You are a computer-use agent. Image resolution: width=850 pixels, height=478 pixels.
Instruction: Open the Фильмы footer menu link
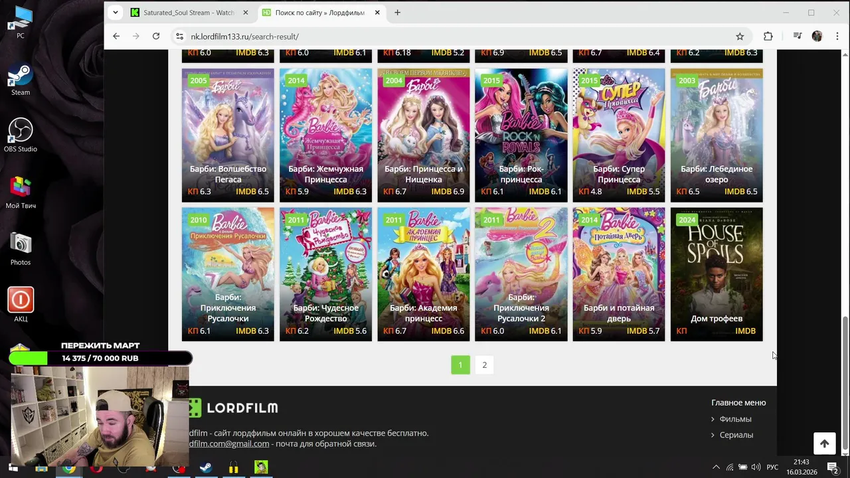pos(735,419)
